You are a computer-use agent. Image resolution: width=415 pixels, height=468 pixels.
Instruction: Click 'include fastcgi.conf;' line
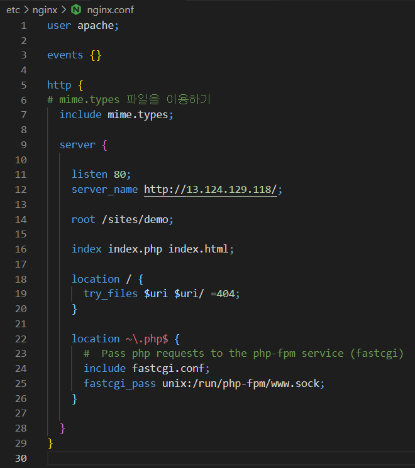coord(147,369)
